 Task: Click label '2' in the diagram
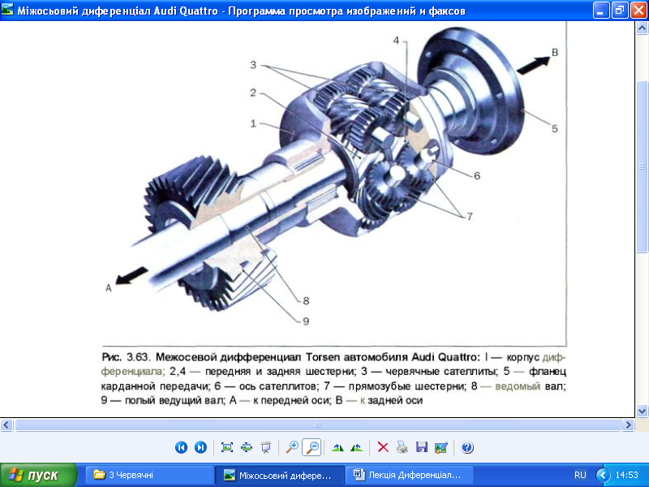click(253, 93)
